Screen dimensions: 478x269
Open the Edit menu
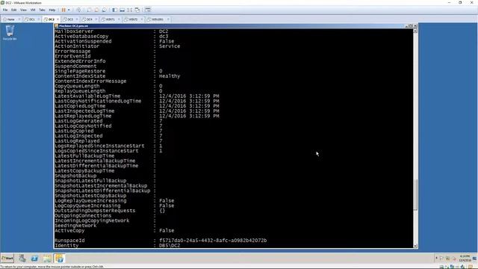[x=14, y=10]
